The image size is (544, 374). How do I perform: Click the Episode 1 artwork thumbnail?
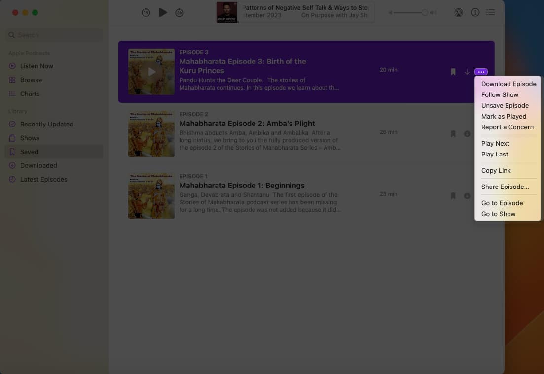pyautogui.click(x=151, y=196)
